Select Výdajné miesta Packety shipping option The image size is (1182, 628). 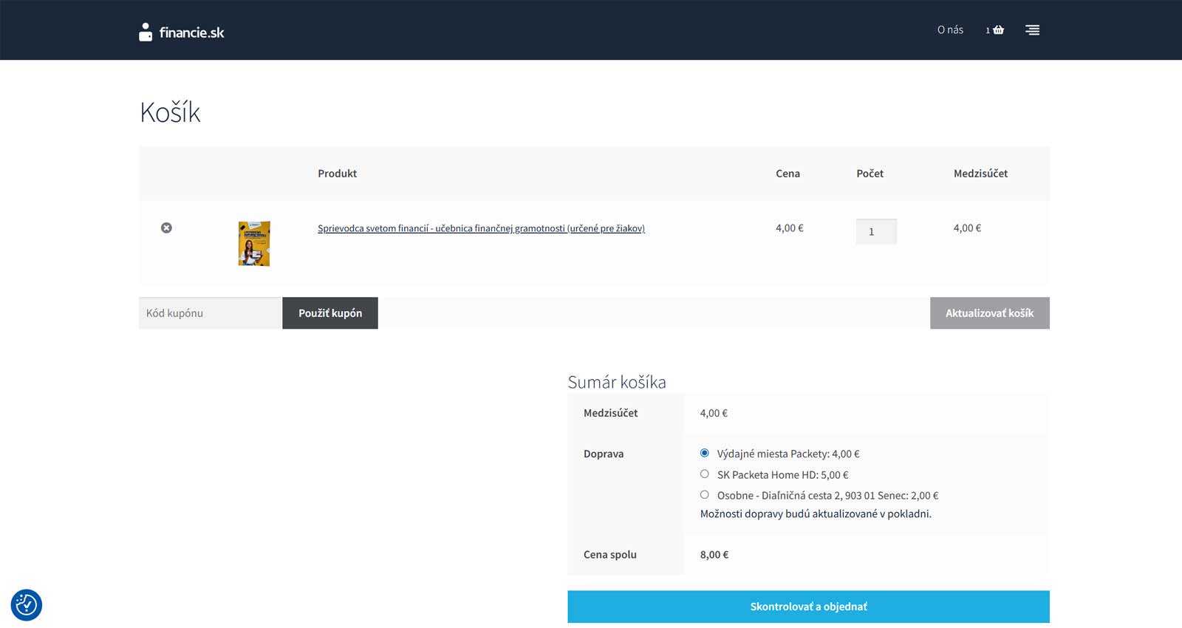click(x=704, y=453)
